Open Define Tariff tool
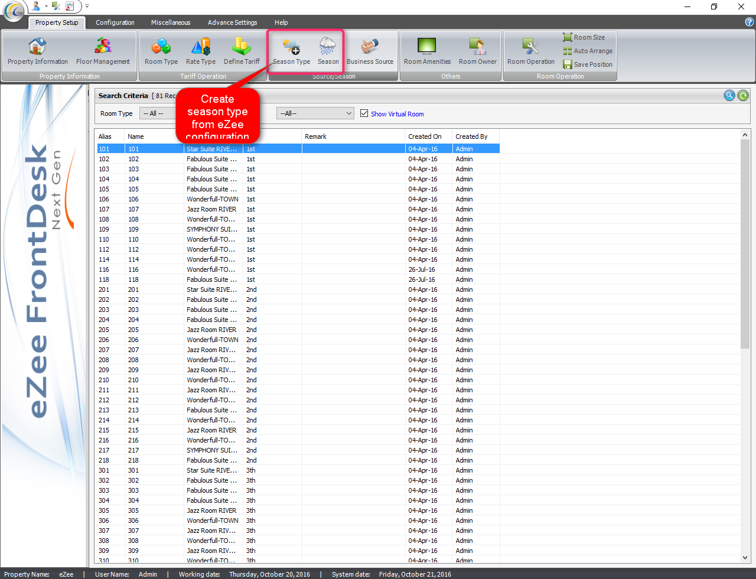Image resolution: width=756 pixels, height=579 pixels. click(242, 51)
